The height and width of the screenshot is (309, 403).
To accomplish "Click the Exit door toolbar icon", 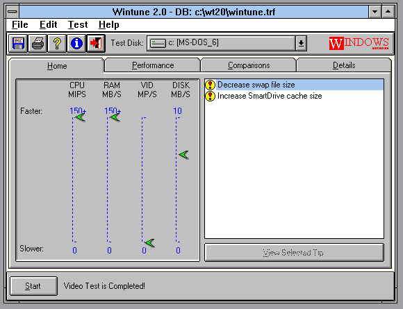I will (96, 44).
